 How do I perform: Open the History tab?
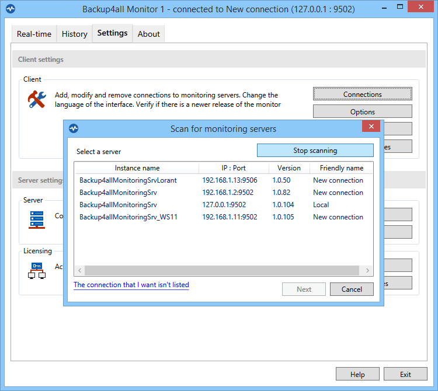(x=75, y=34)
